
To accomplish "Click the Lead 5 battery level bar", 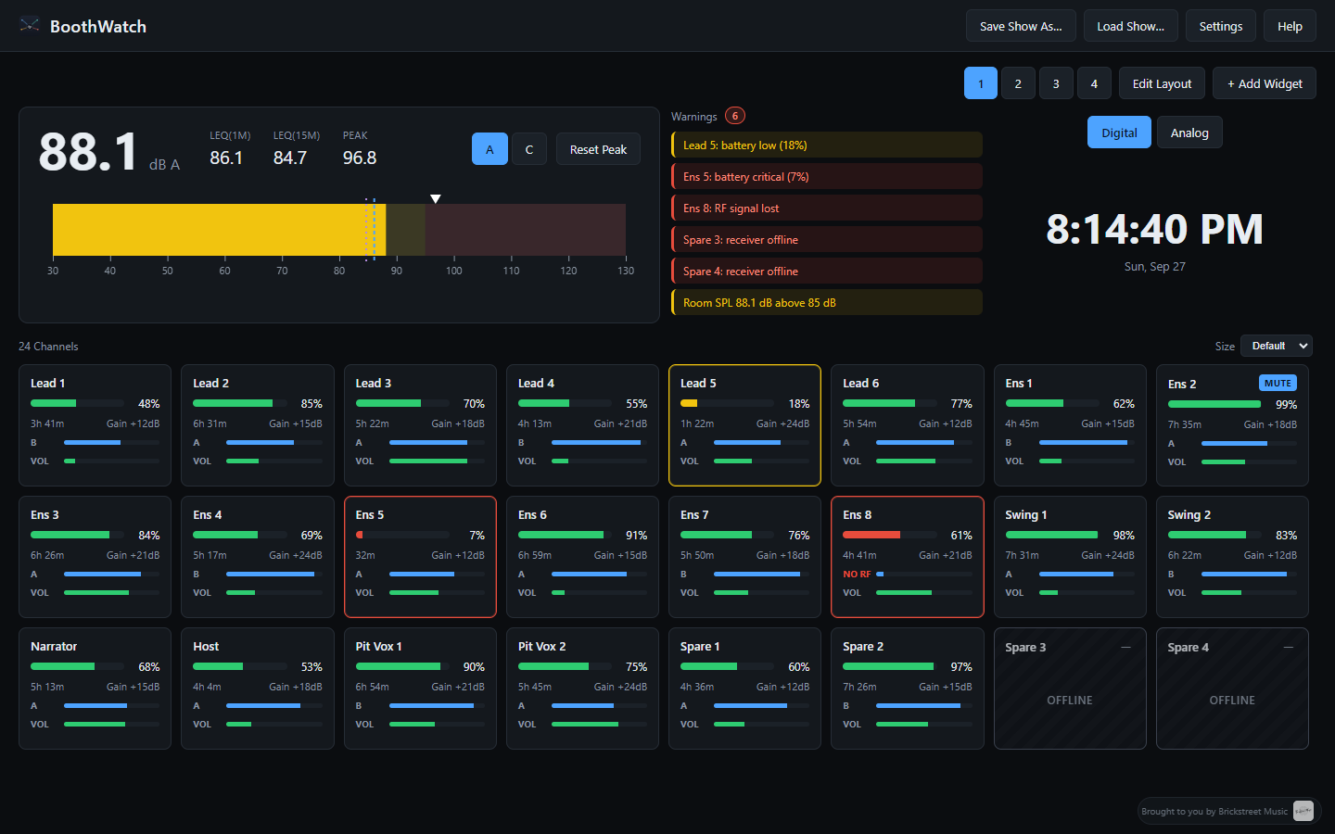I will click(727, 403).
